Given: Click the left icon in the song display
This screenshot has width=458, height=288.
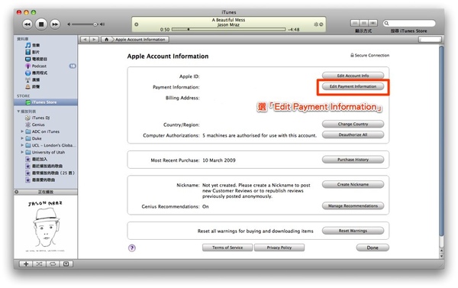Looking at the screenshot, I should (137, 24).
